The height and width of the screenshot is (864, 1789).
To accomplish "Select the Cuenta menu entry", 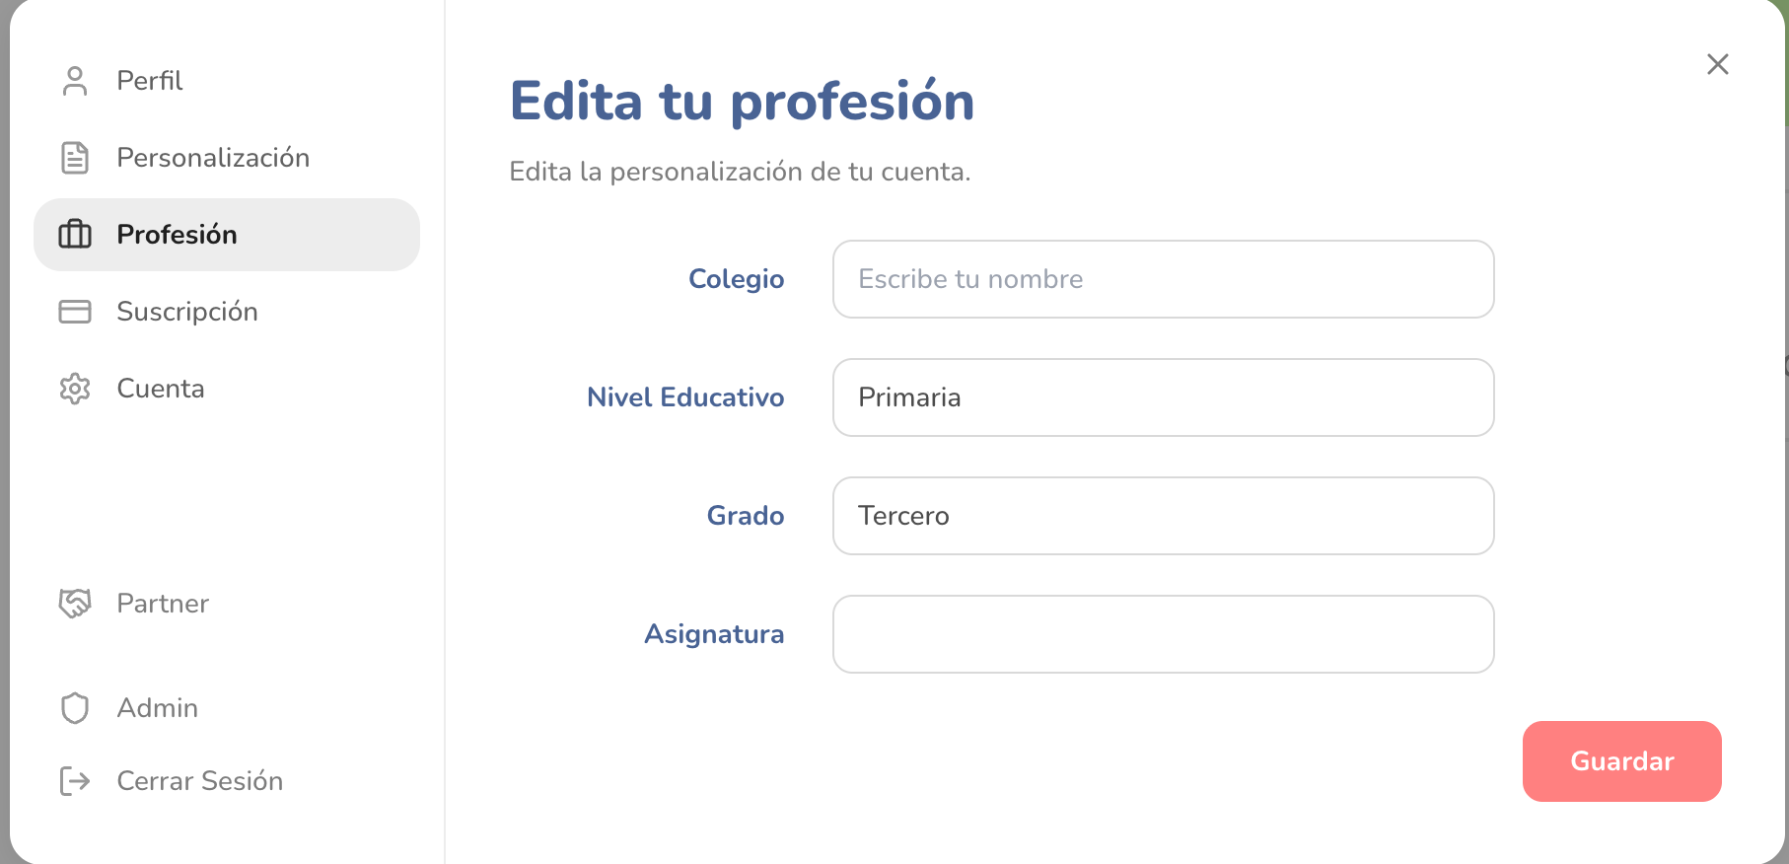I will 161,389.
